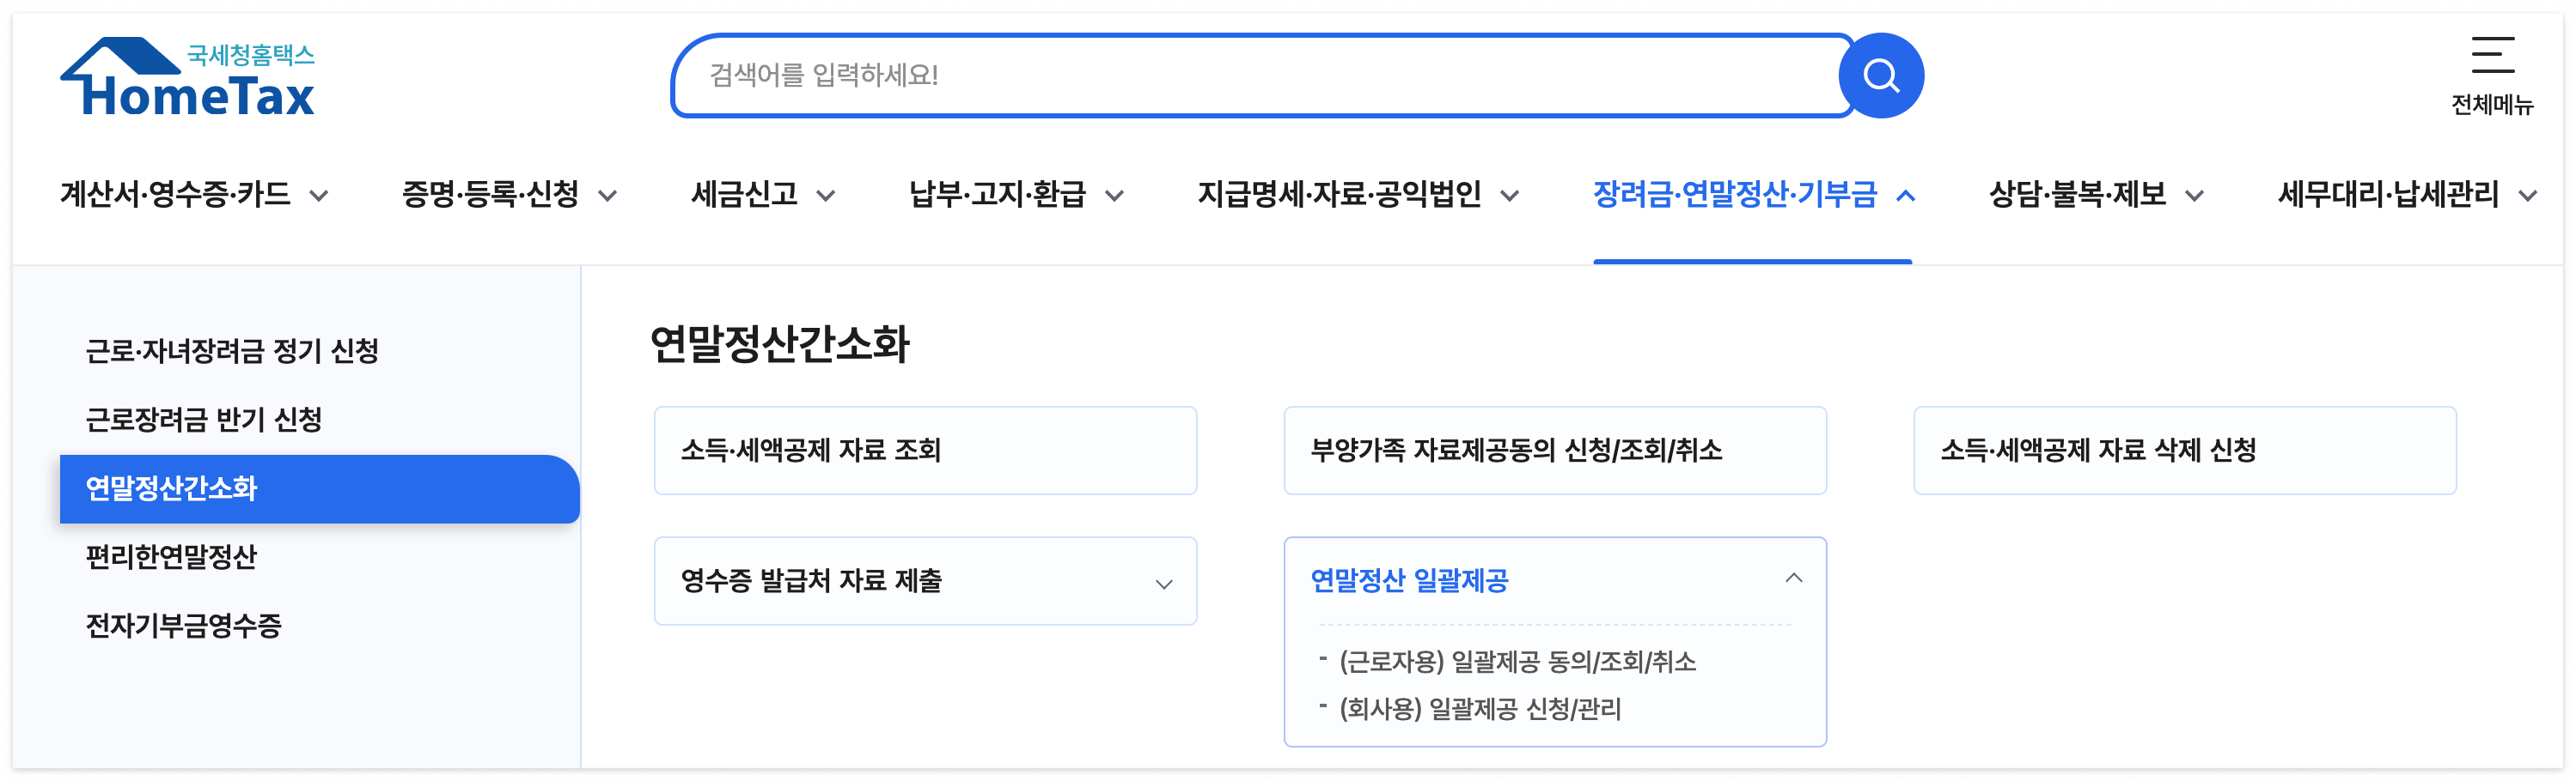Viewport: 2576px width, 781px height.
Task: Select 근로·자녀장려금 정기 신청 in sidebar
Action: point(232,352)
